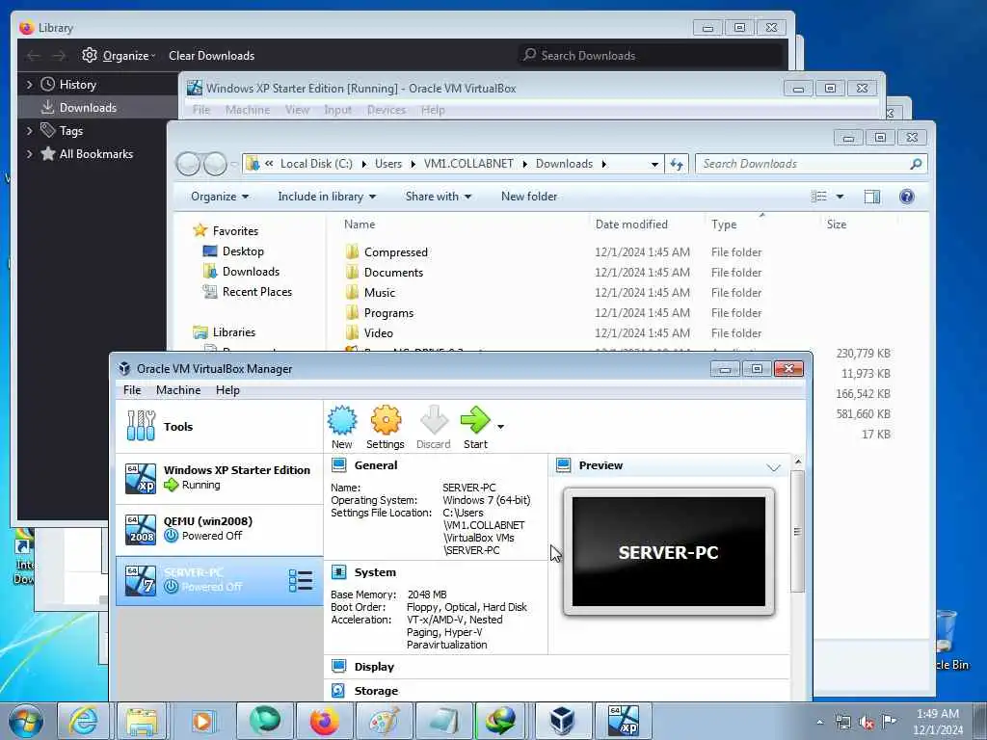Viewport: 987px width, 740px height.
Task: Click the VirtualBox Manager details scrollbar
Action: 797,531
